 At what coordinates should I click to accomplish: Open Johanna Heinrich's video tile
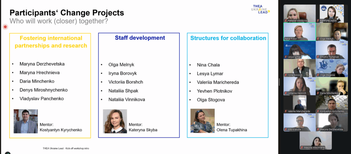coord(299,86)
